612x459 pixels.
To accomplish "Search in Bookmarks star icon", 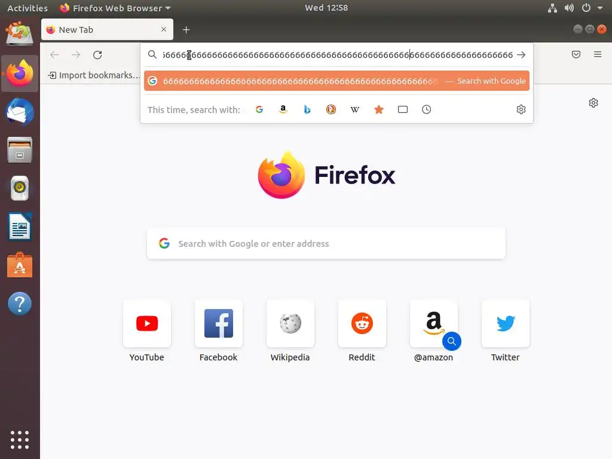I will click(378, 110).
